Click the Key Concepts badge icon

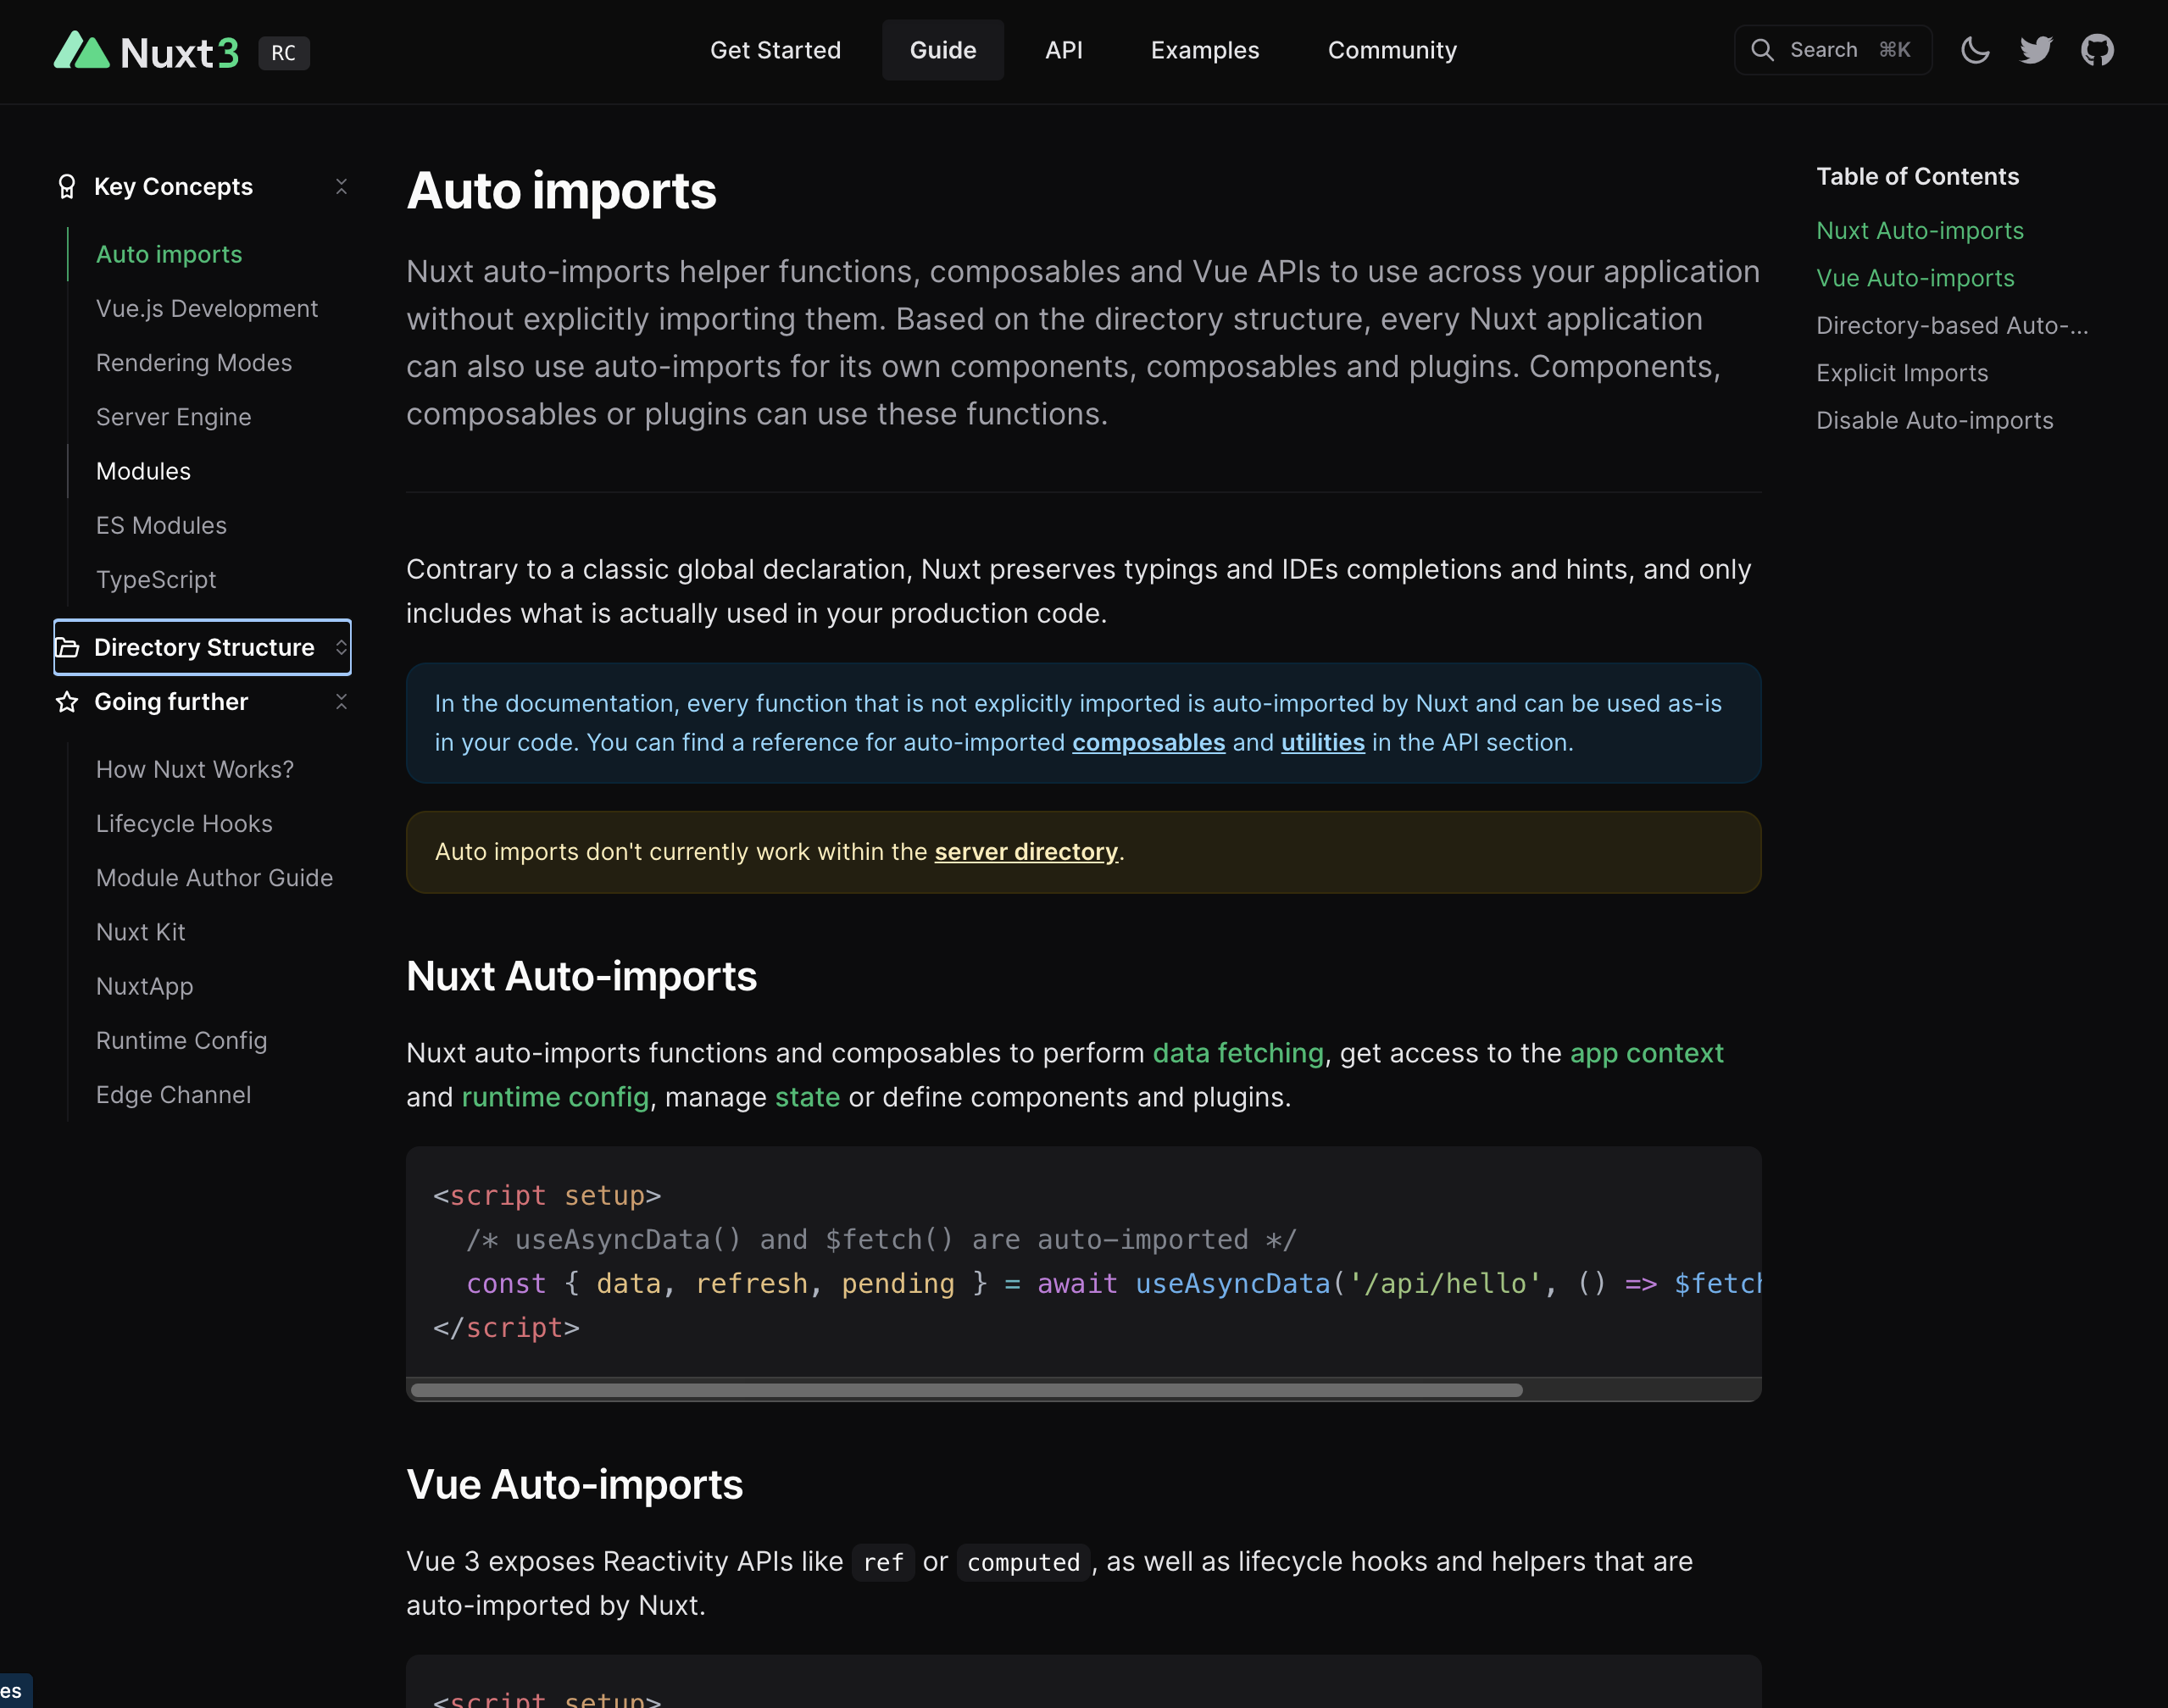pos(66,186)
